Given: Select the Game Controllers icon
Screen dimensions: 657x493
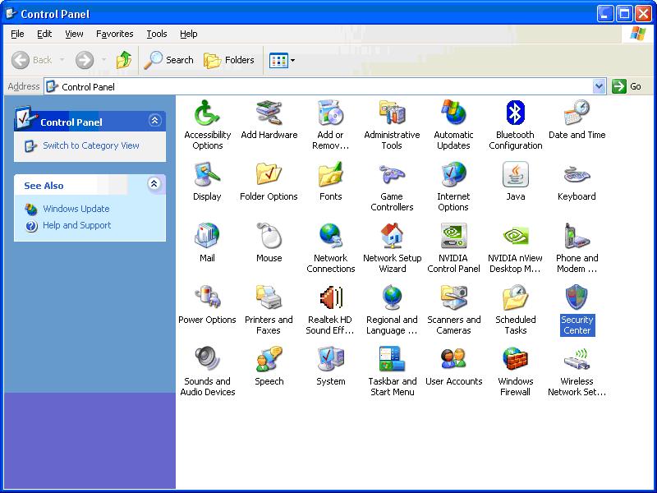Looking at the screenshot, I should (392, 187).
